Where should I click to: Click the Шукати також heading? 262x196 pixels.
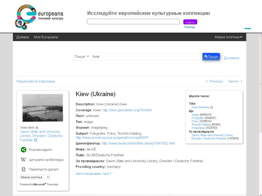point(199,96)
